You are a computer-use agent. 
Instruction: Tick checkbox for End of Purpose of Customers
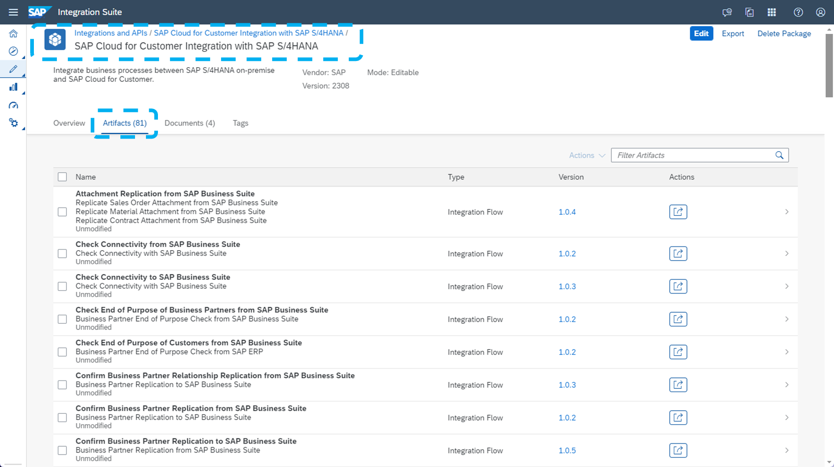[63, 352]
